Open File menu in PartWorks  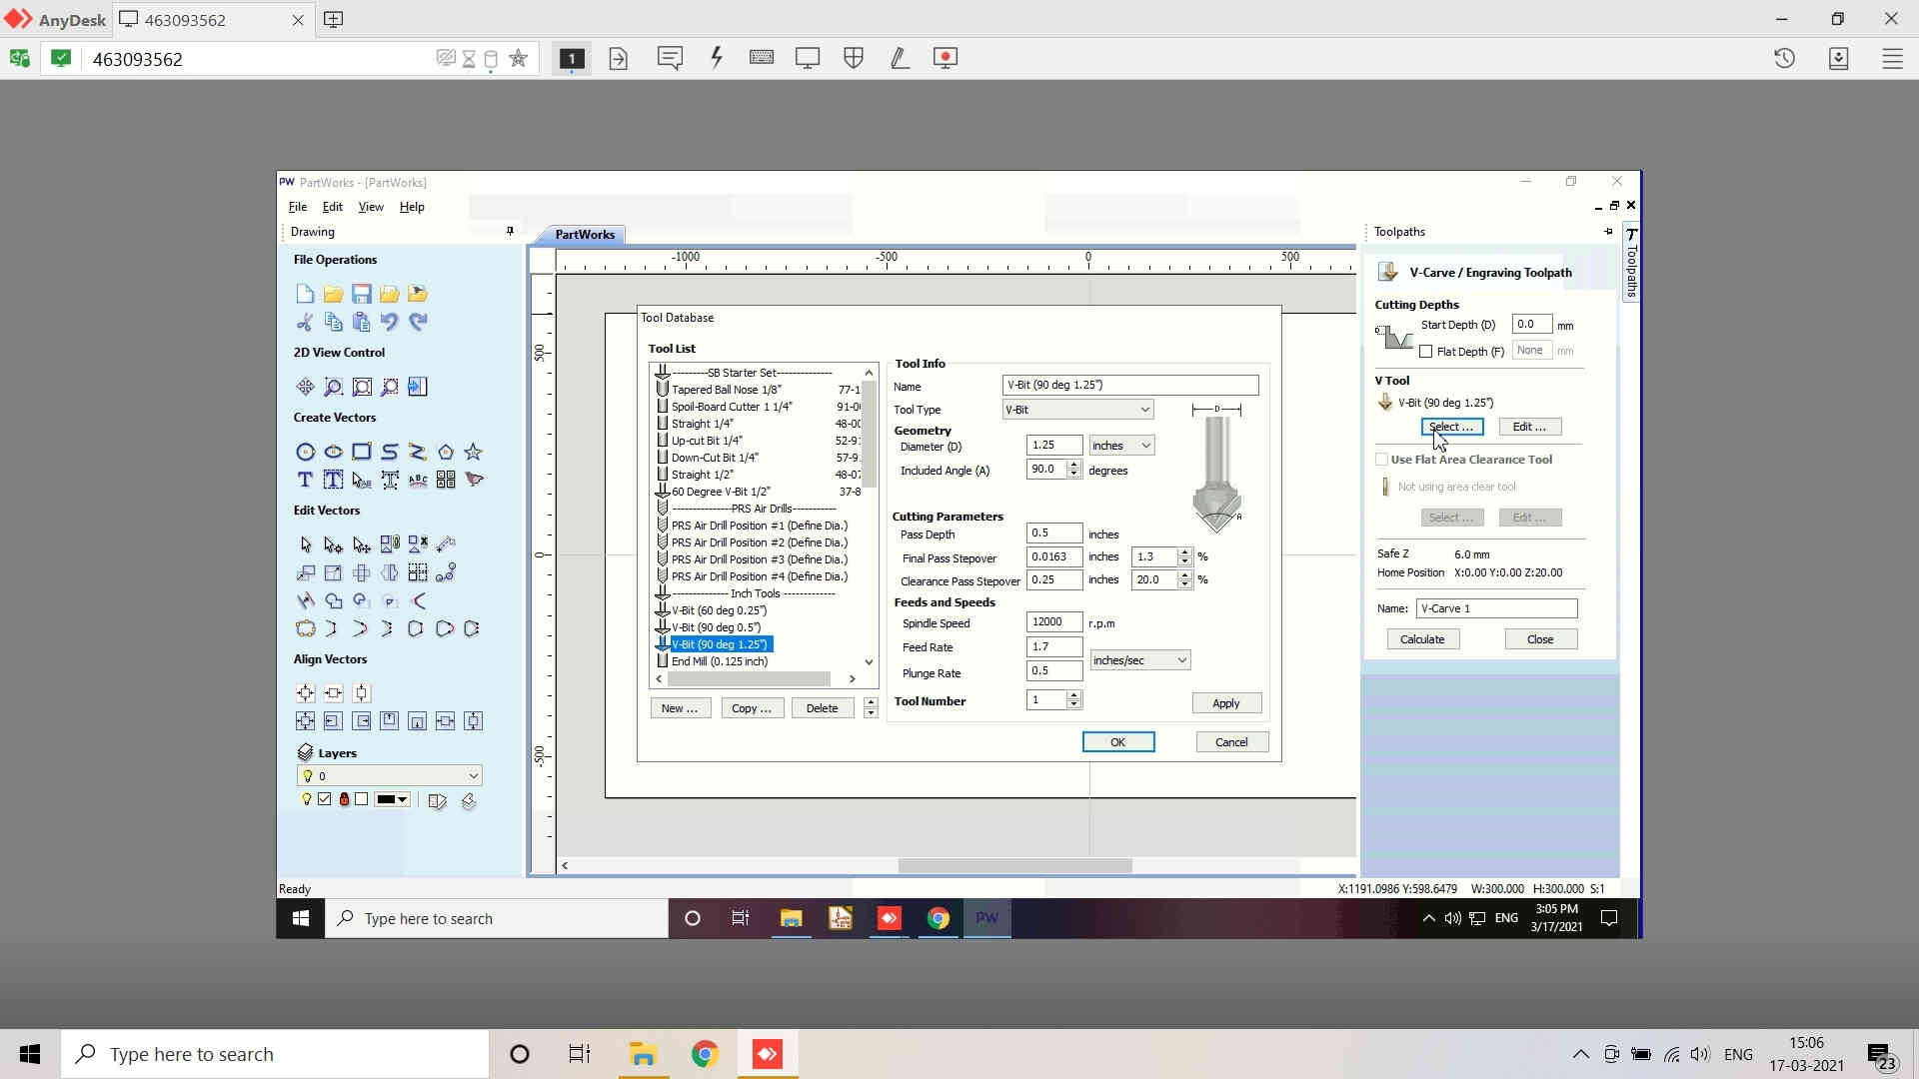[x=297, y=207]
